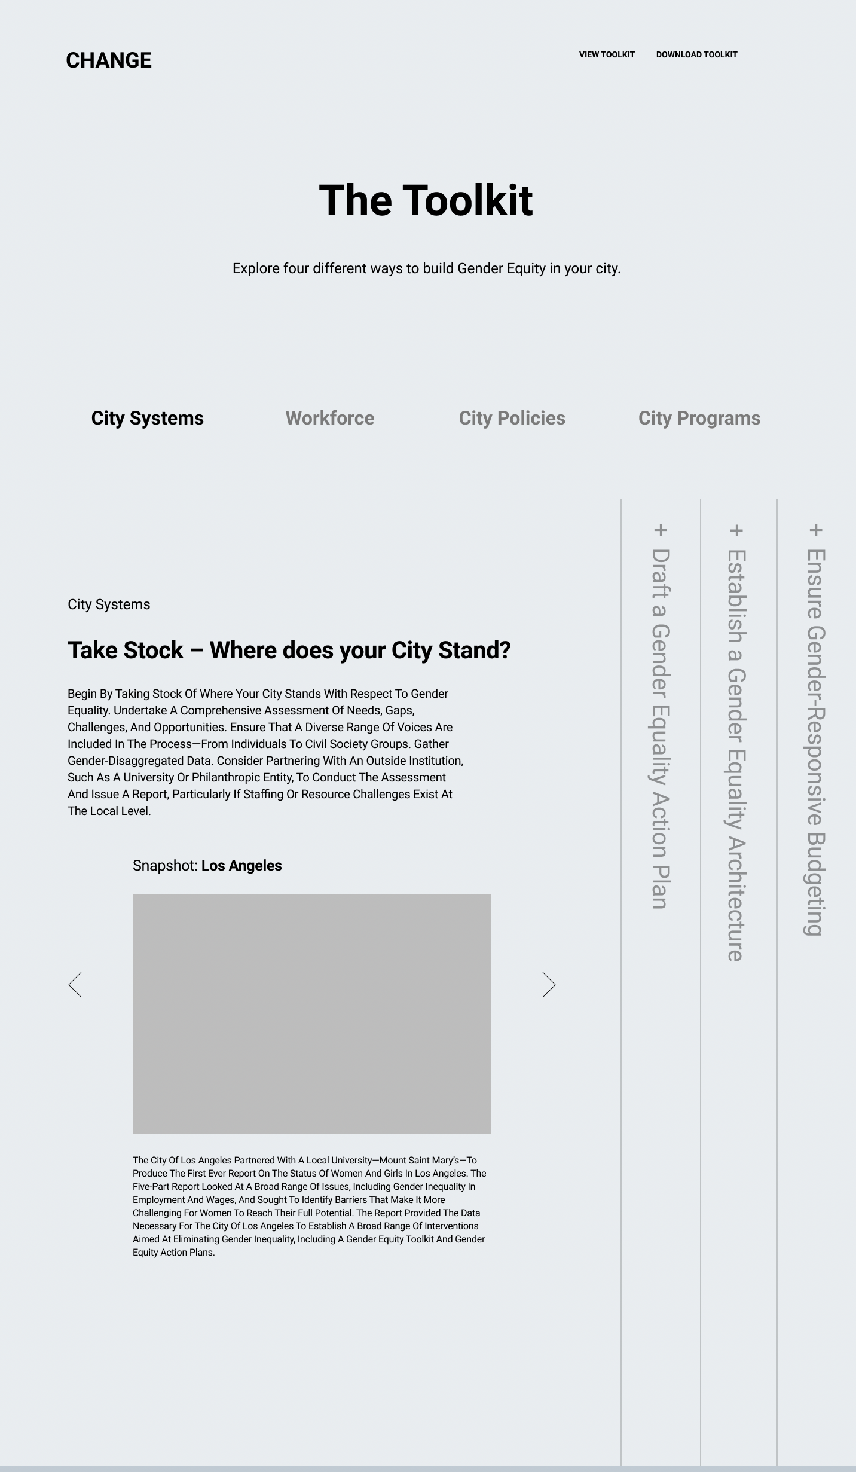The width and height of the screenshot is (856, 1472).
Task: Click the Explore four different ways subtitle
Action: (427, 268)
